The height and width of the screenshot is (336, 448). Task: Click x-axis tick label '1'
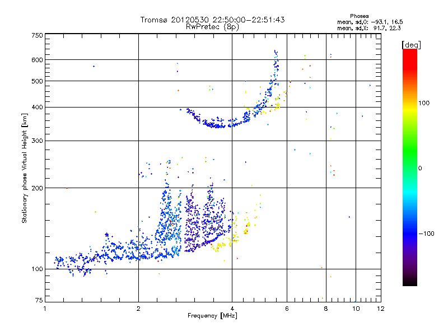click(45, 309)
